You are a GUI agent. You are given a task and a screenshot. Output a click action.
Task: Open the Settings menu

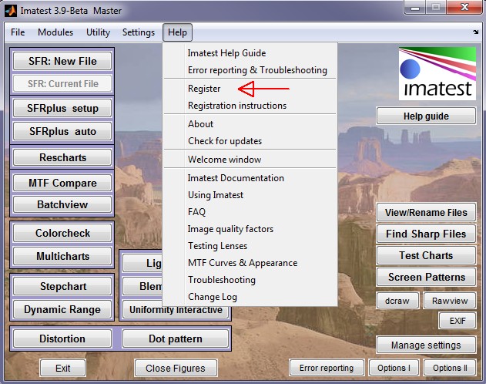pyautogui.click(x=138, y=32)
